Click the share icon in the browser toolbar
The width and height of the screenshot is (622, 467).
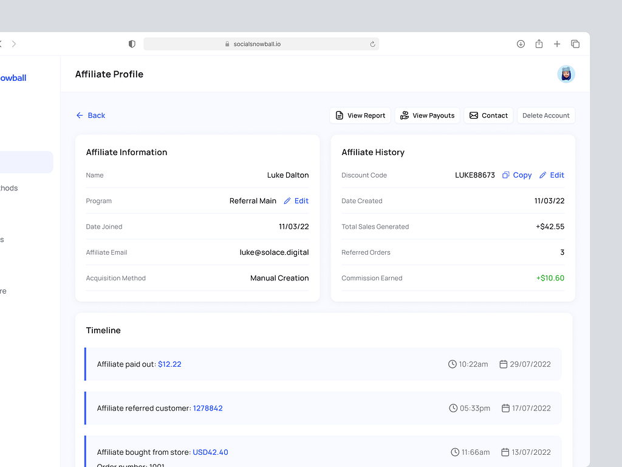point(539,44)
